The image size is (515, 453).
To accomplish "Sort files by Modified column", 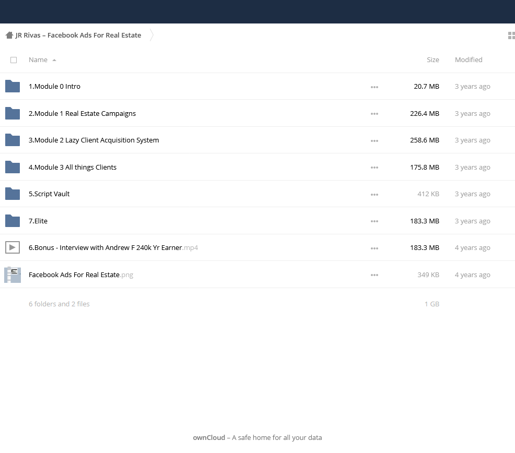I will coord(469,59).
